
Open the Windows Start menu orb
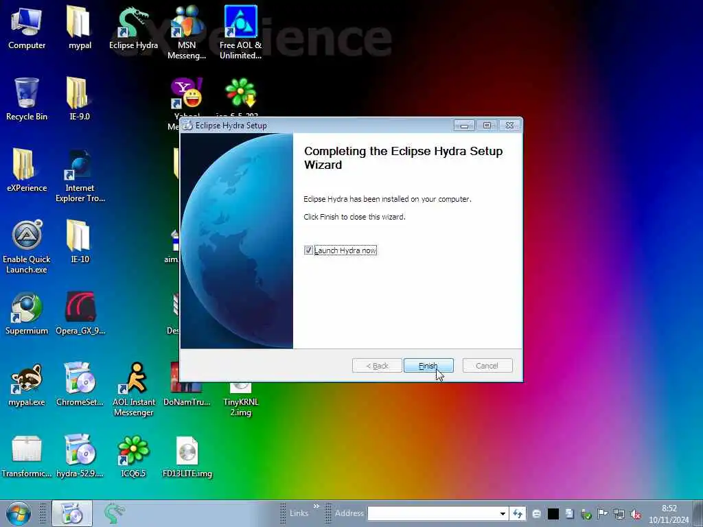point(19,513)
